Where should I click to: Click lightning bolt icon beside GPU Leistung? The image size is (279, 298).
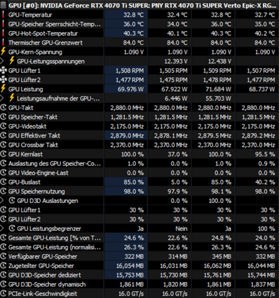tap(3, 89)
